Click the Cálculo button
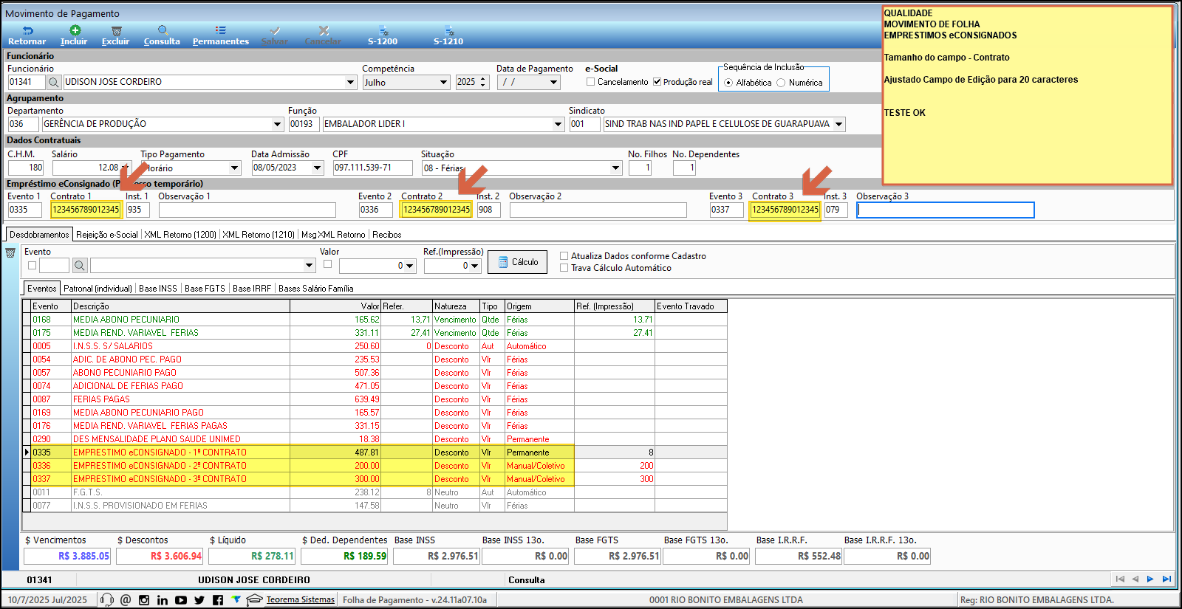The image size is (1182, 609). click(x=517, y=262)
